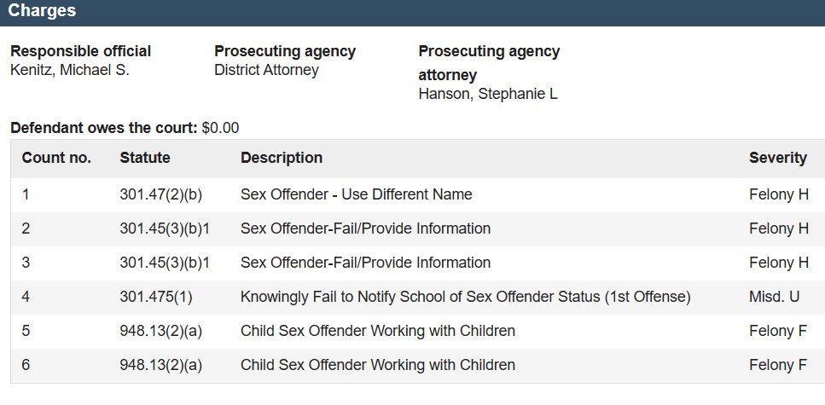Click the District Attorney agency text
The width and height of the screenshot is (825, 405).
[266, 70]
